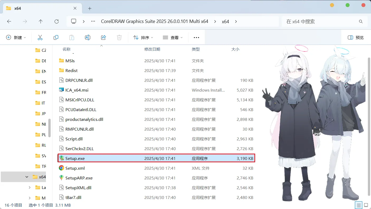This screenshot has width=371, height=209.
Task: Open a new tab with plus button
Action: coord(90,8)
